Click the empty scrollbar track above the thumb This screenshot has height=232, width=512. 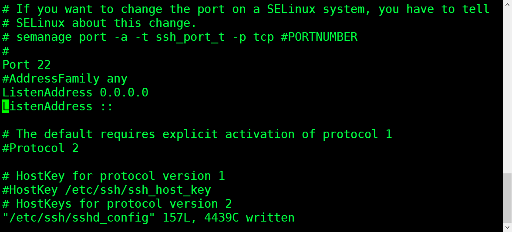tap(508, 87)
